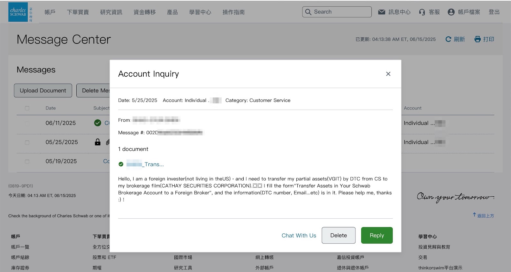Click the 客服 support link

434,12
